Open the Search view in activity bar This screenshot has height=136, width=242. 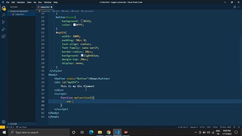pyautogui.click(x=3, y=15)
